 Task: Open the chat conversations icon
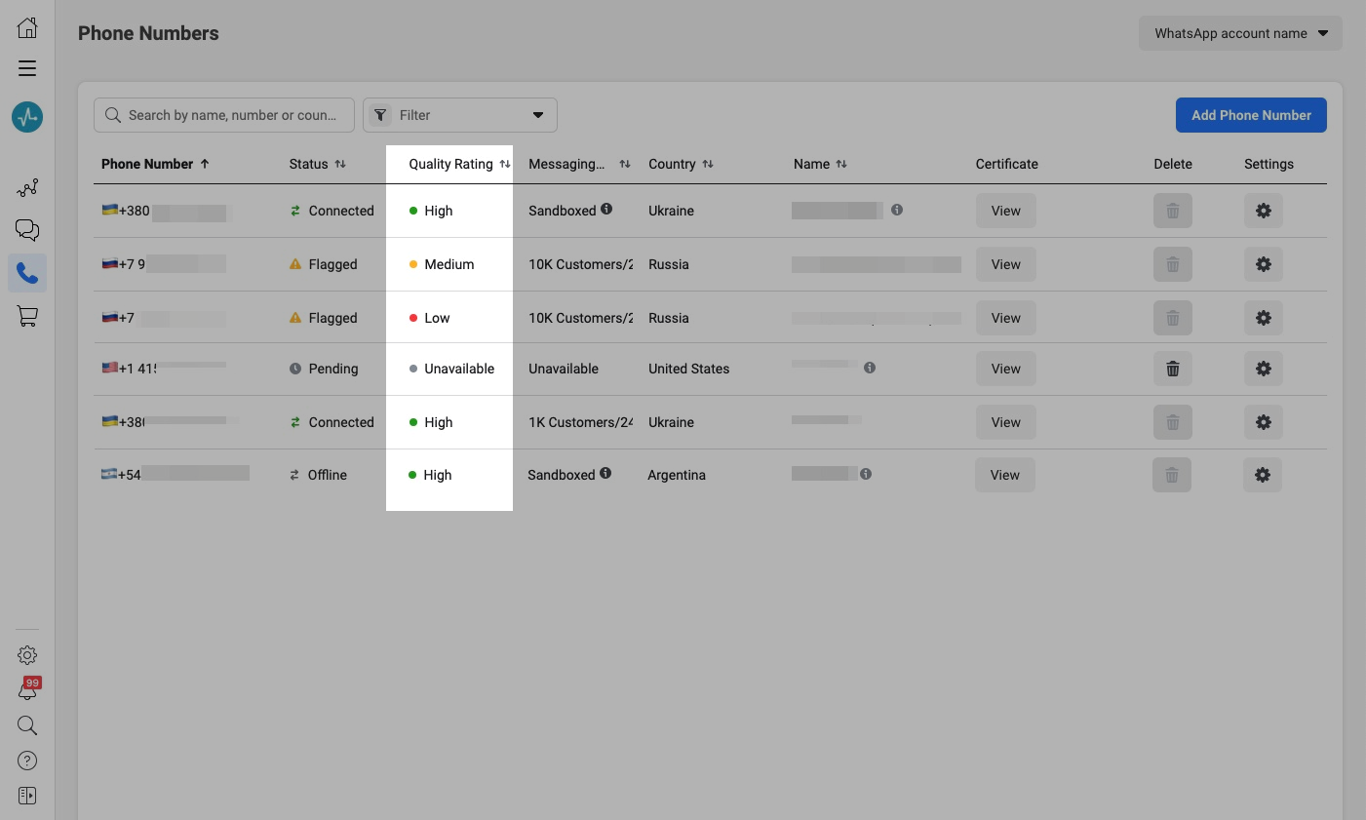[x=27, y=230]
